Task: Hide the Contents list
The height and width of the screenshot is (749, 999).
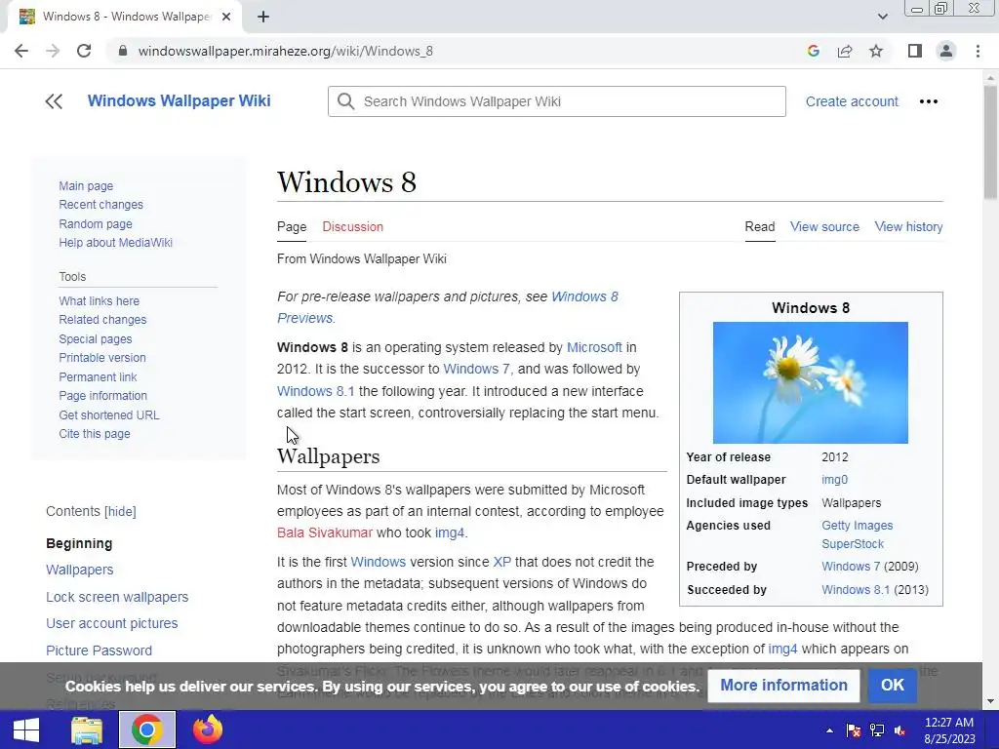Action: coord(120,511)
